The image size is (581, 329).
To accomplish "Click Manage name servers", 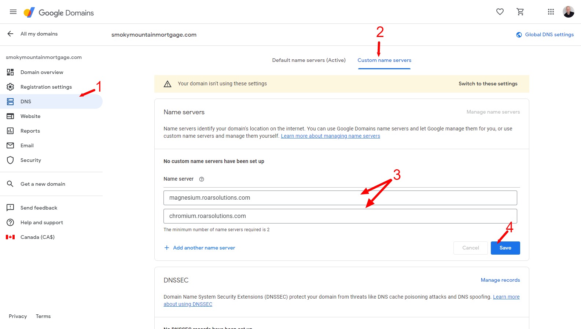I will [x=493, y=112].
